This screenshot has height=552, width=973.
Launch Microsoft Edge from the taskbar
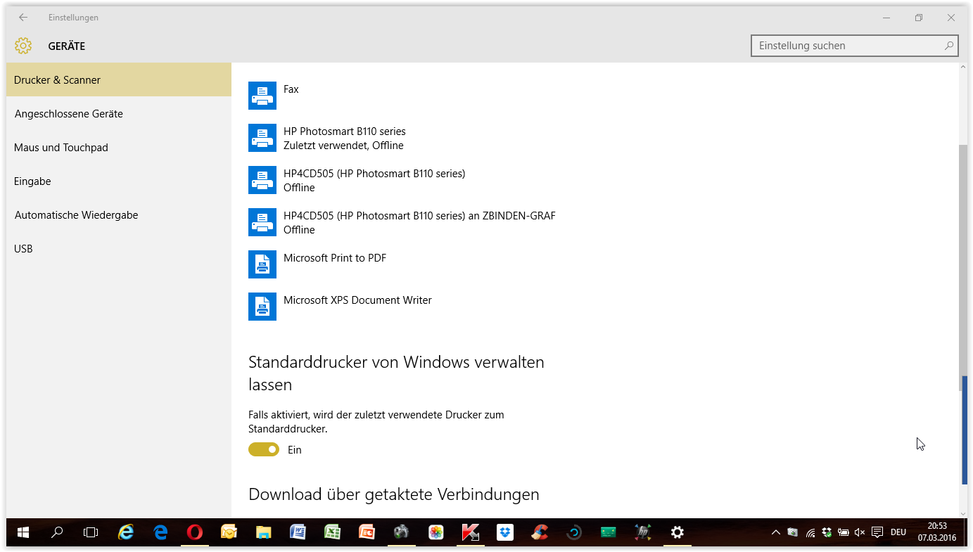click(x=160, y=532)
